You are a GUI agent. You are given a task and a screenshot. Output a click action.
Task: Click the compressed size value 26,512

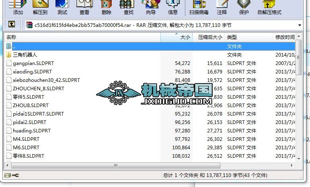pyautogui.click(x=215, y=156)
